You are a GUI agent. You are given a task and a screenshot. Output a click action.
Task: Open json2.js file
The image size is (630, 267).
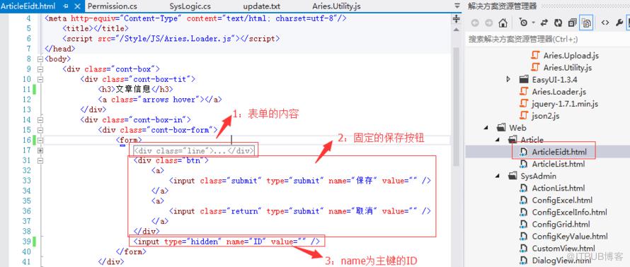tap(546, 115)
